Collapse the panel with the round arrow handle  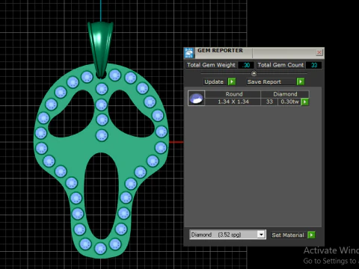tap(254, 73)
